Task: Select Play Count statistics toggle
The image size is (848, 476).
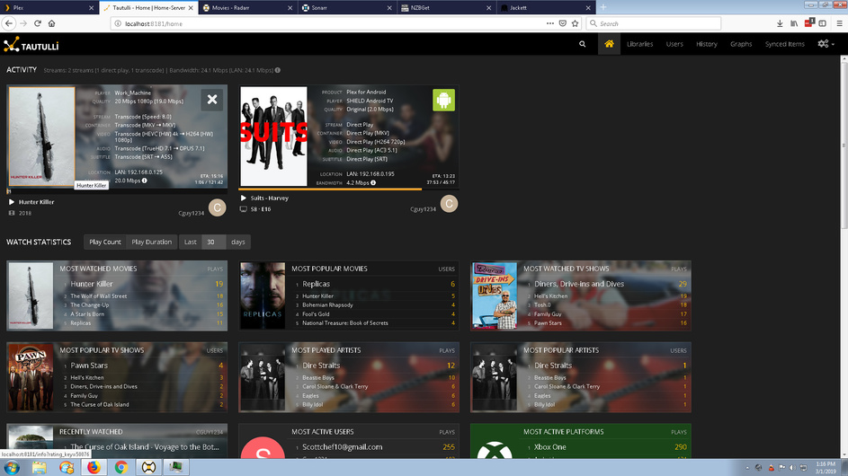Action: point(105,242)
